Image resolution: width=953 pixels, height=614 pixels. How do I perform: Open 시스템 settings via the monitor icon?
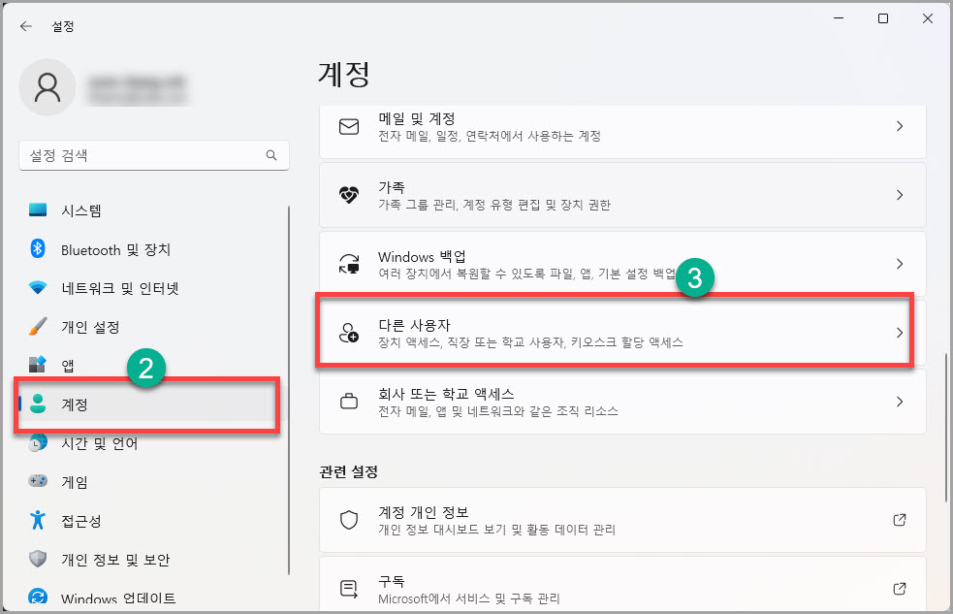pyautogui.click(x=36, y=210)
